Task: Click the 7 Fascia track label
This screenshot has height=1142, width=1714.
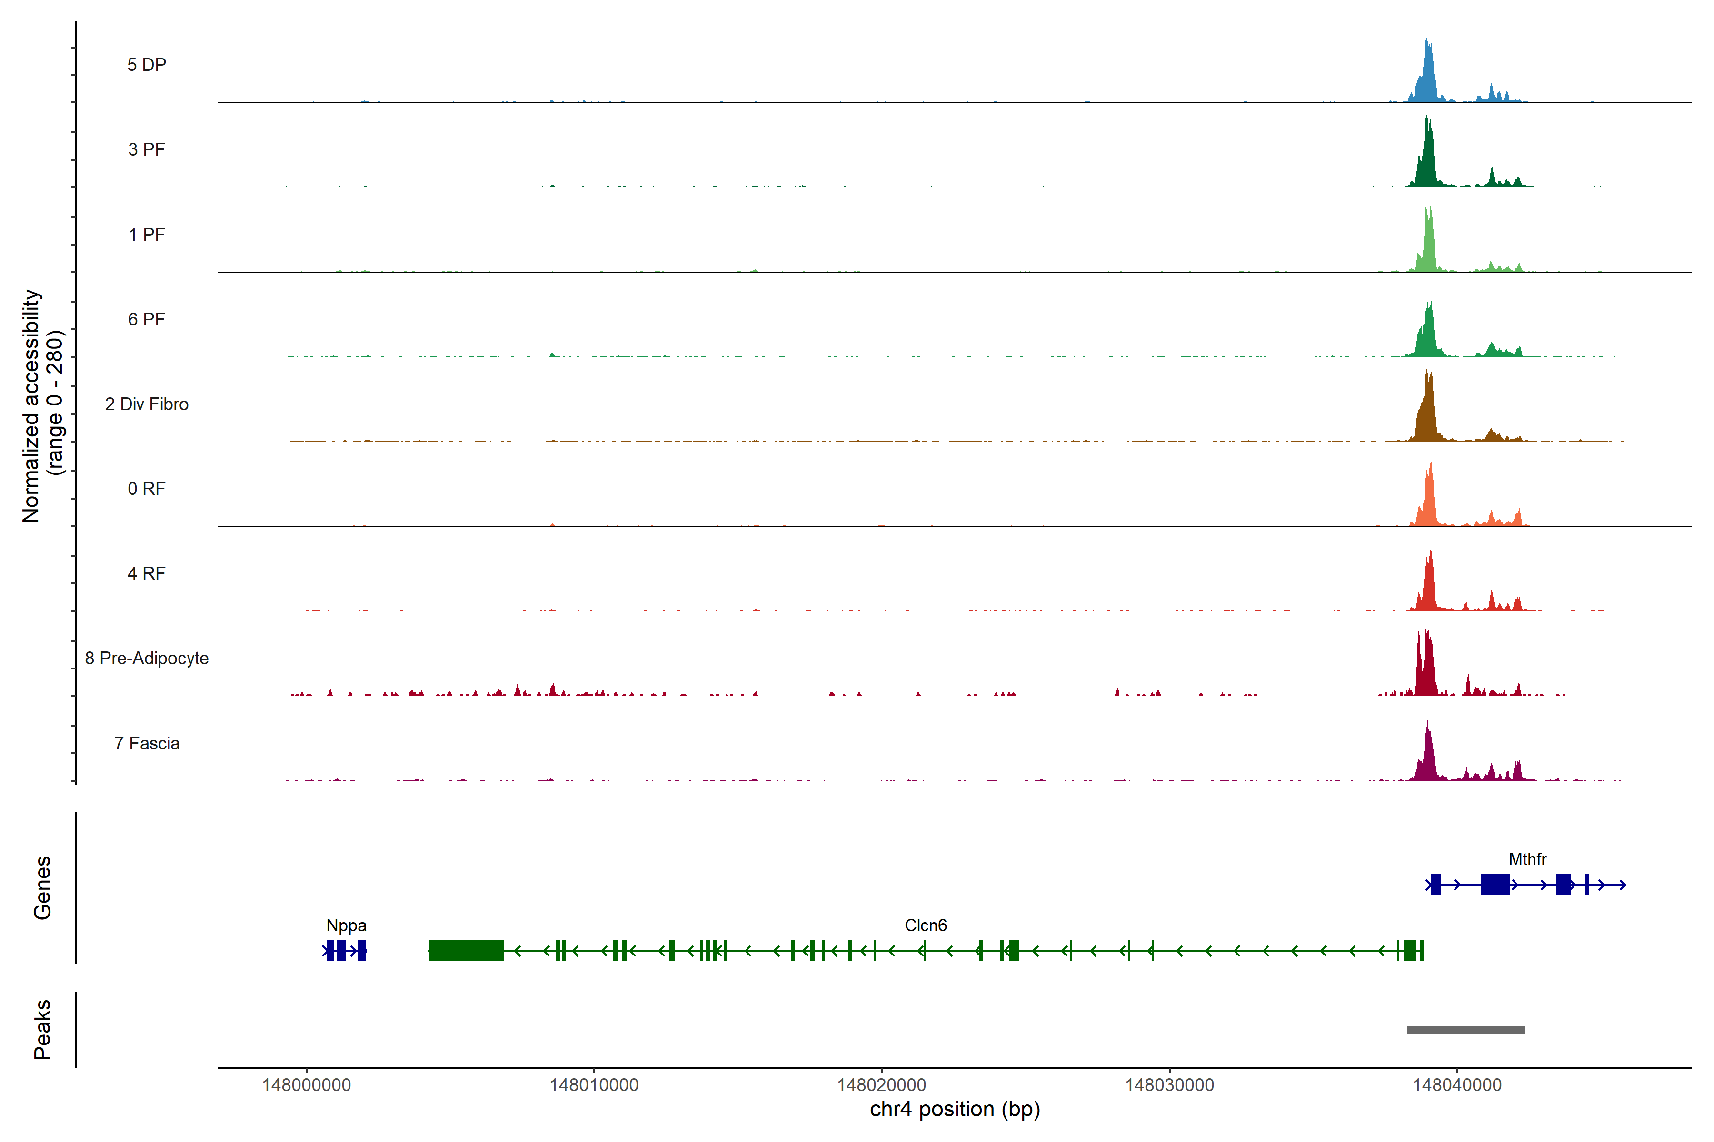Action: 147,743
